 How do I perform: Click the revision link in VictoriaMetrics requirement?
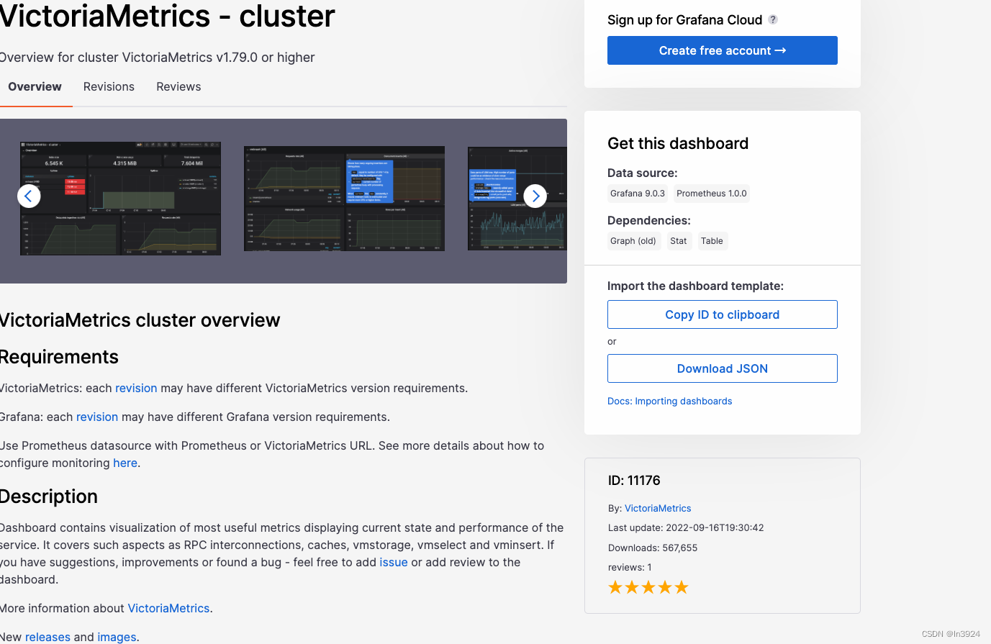pyautogui.click(x=136, y=388)
